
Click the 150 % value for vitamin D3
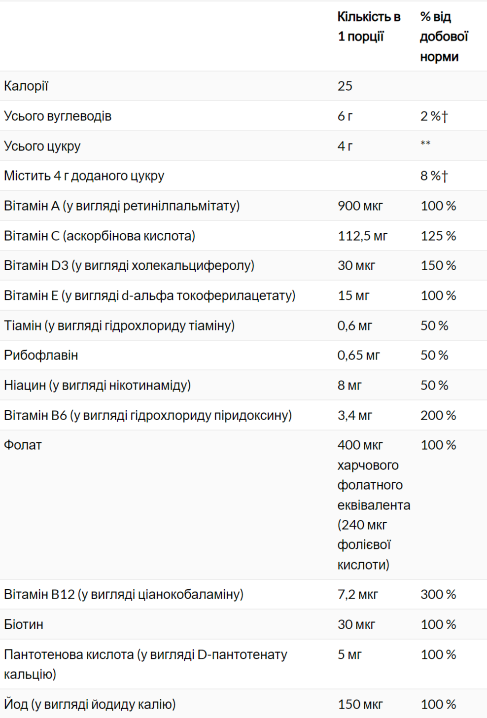pos(438,266)
